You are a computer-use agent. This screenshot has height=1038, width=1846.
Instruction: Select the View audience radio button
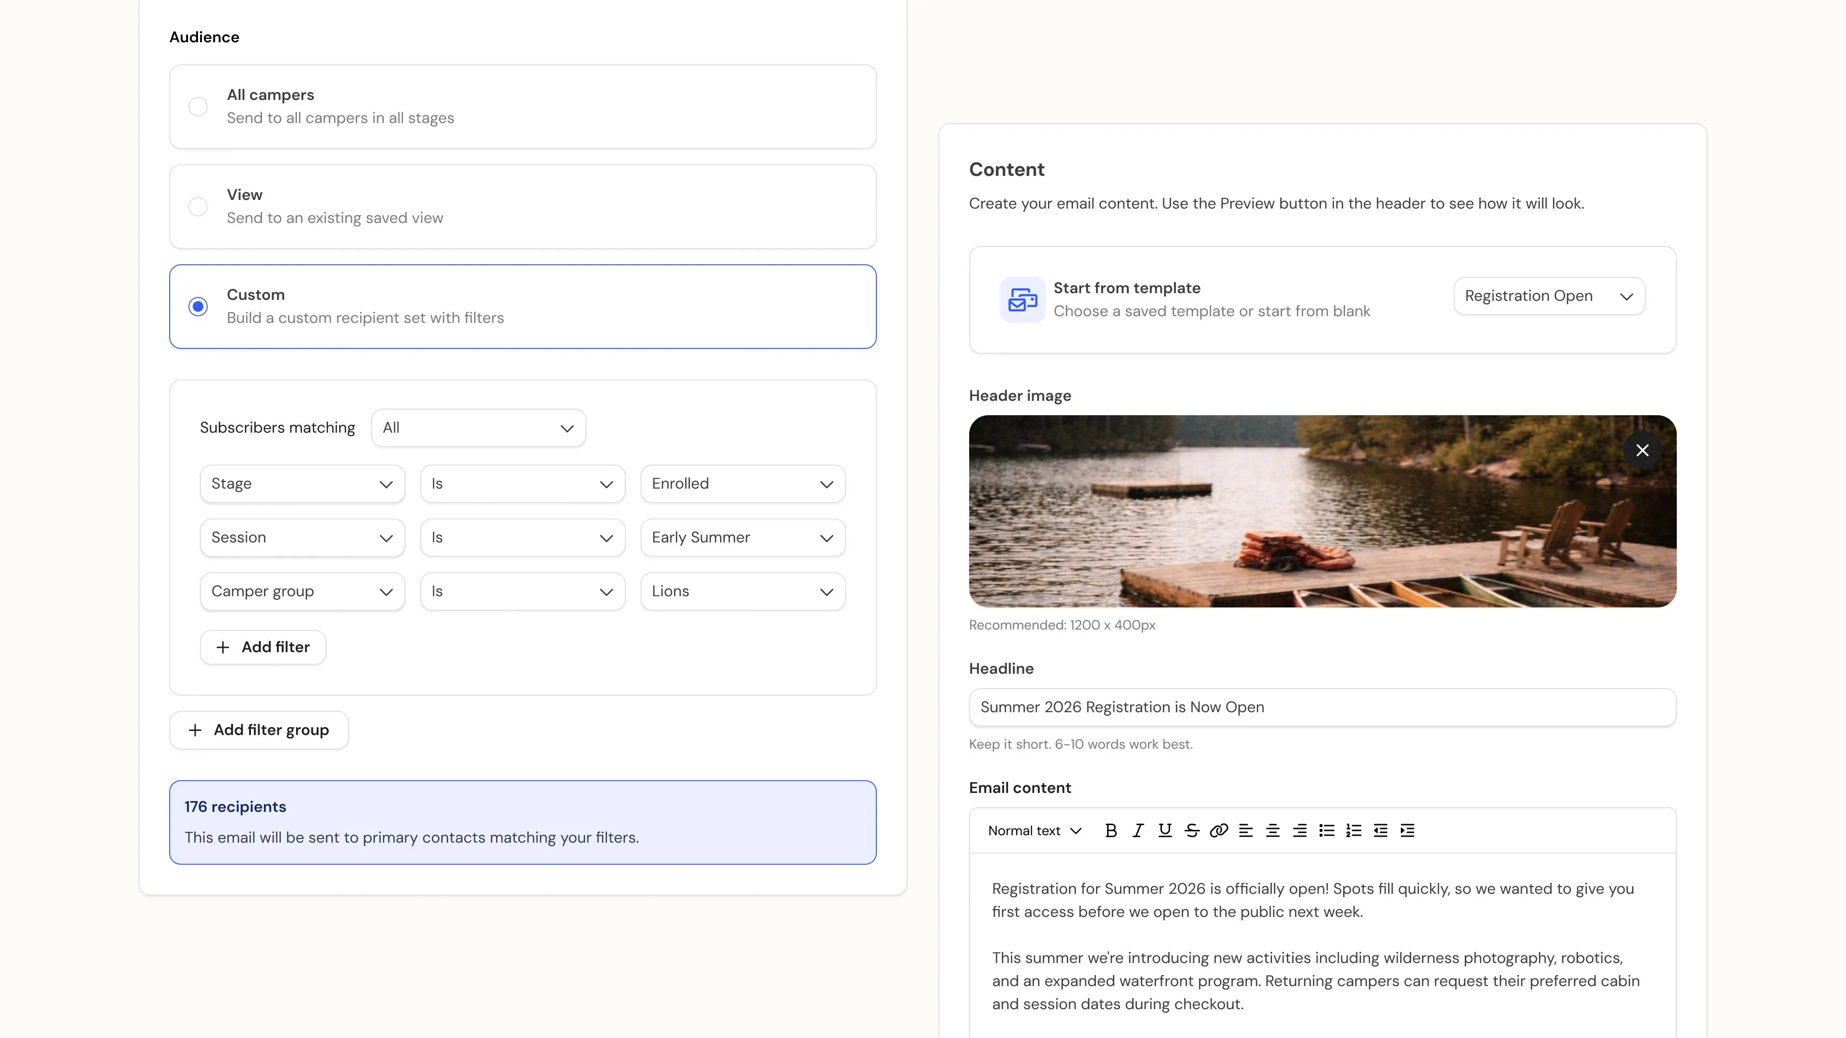click(198, 206)
